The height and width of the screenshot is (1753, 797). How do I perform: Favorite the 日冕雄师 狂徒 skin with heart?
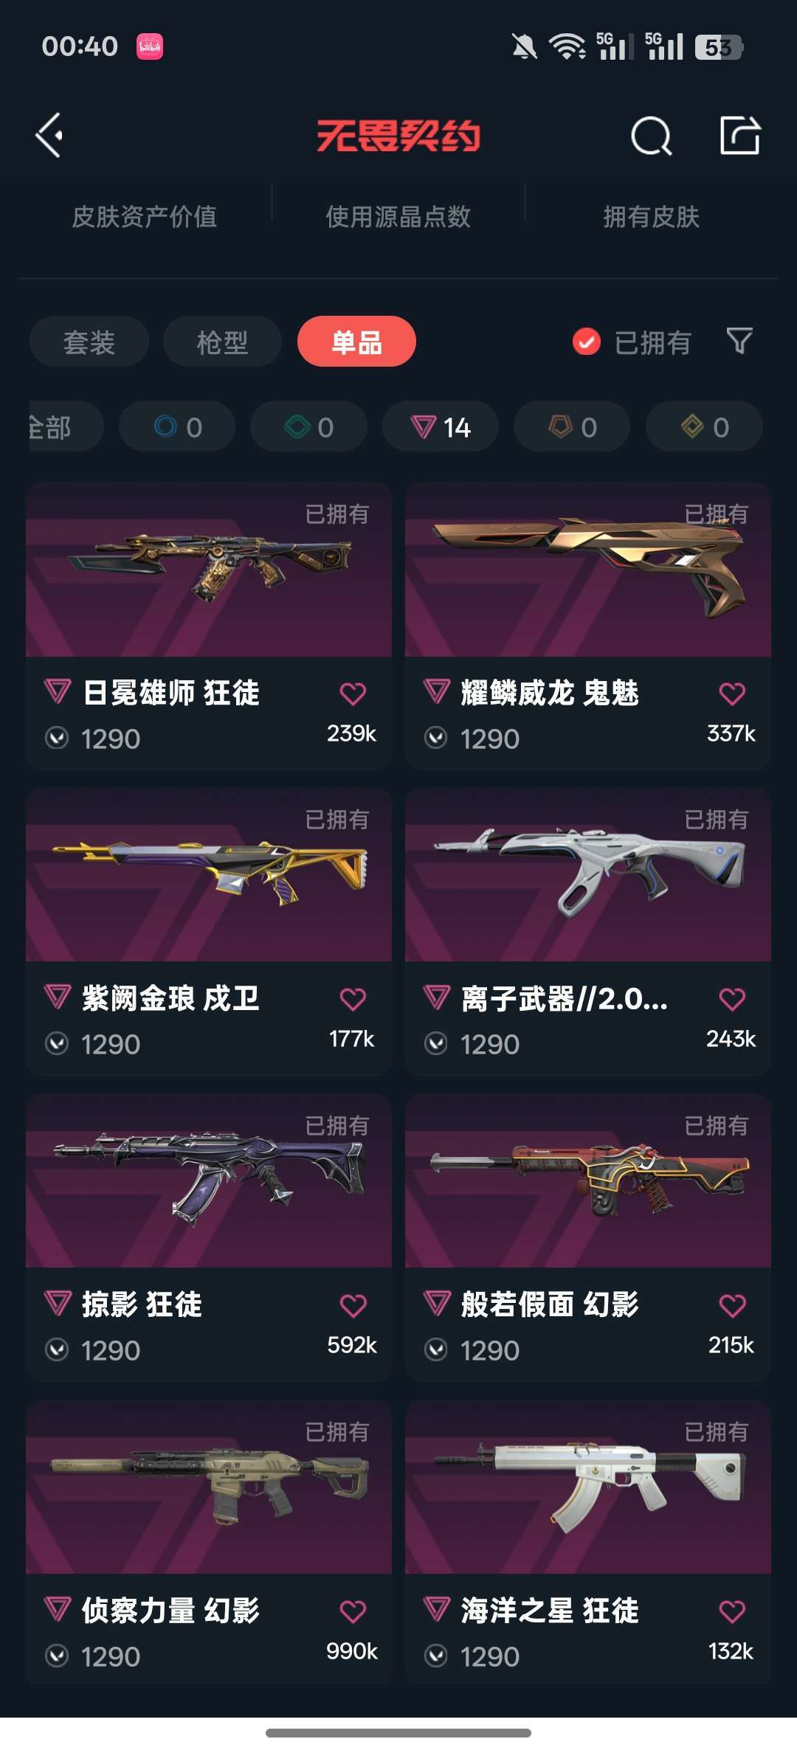coord(353,694)
